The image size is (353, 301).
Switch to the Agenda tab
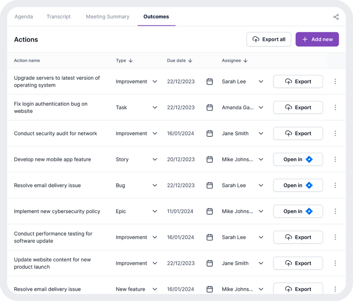24,17
